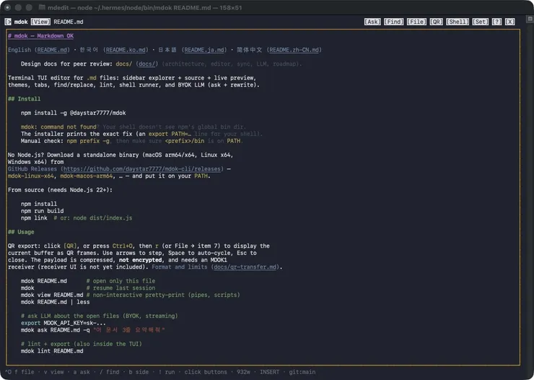Open the [Ask] LLM button
The image size is (534, 380).
pos(372,22)
